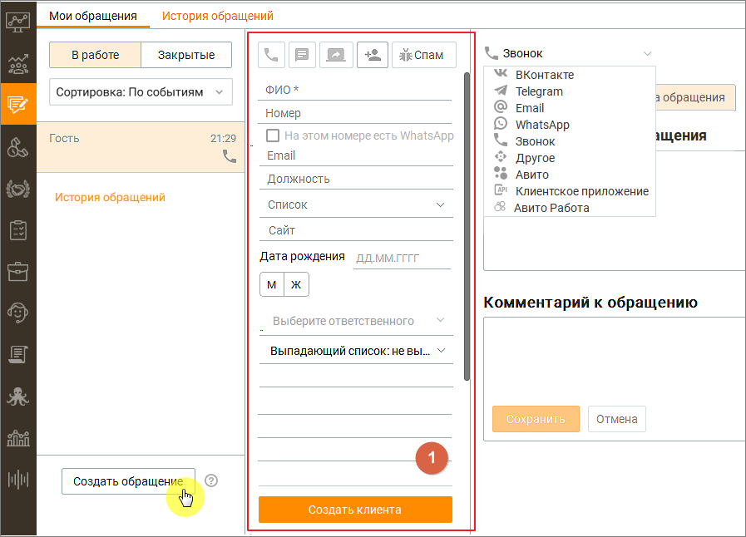The height and width of the screenshot is (537, 746).
Task: Open the requests chat sidebar icon
Action: (x=18, y=104)
